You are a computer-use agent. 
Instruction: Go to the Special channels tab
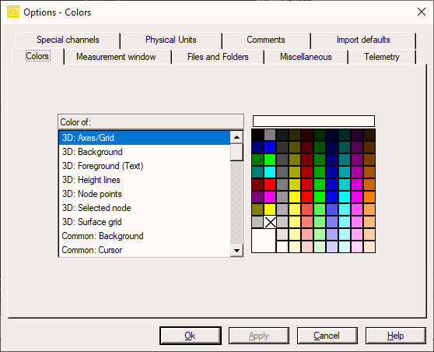point(68,40)
